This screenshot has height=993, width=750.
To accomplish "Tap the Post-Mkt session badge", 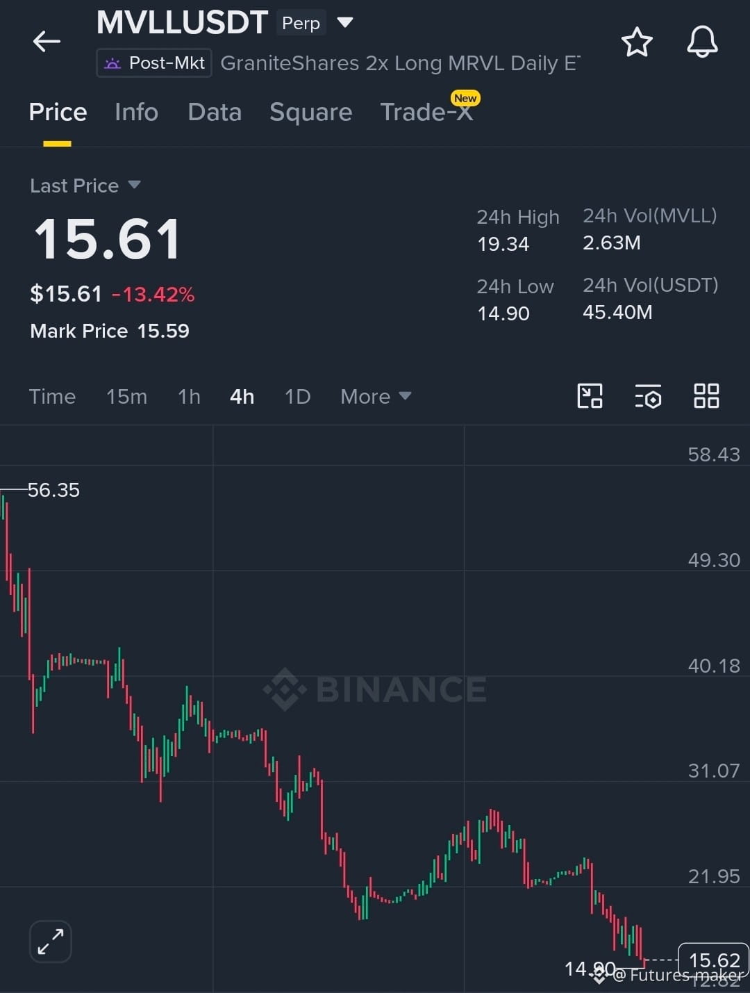I will pos(154,63).
